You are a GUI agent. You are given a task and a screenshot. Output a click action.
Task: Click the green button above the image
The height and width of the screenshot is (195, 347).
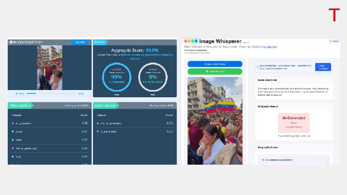[x=215, y=72]
